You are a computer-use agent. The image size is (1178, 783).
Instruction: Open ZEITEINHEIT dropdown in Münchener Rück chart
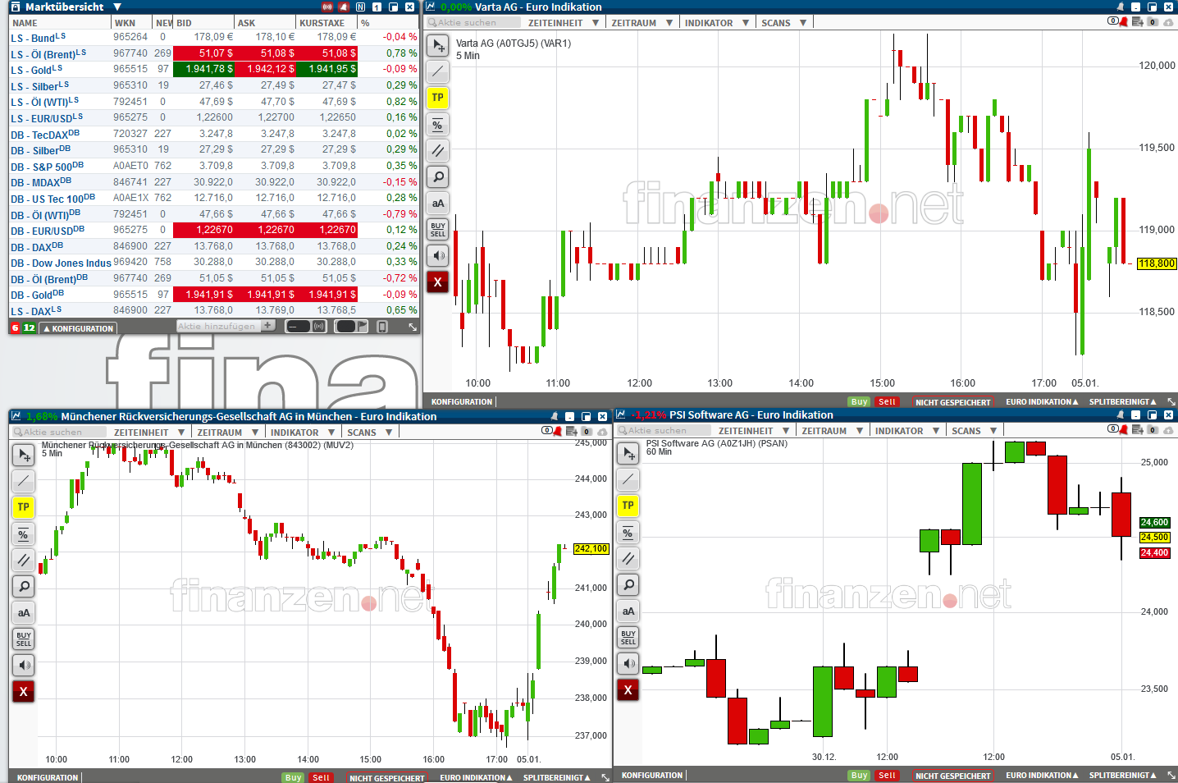tap(148, 433)
